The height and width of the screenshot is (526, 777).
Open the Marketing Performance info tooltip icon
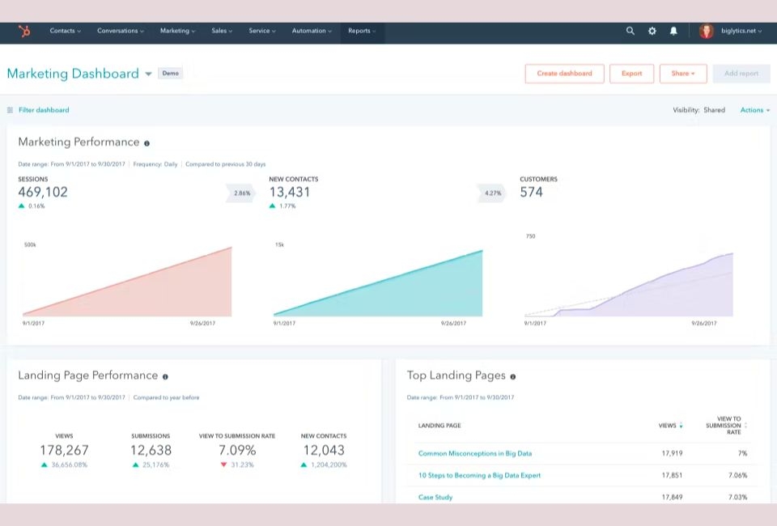146,142
